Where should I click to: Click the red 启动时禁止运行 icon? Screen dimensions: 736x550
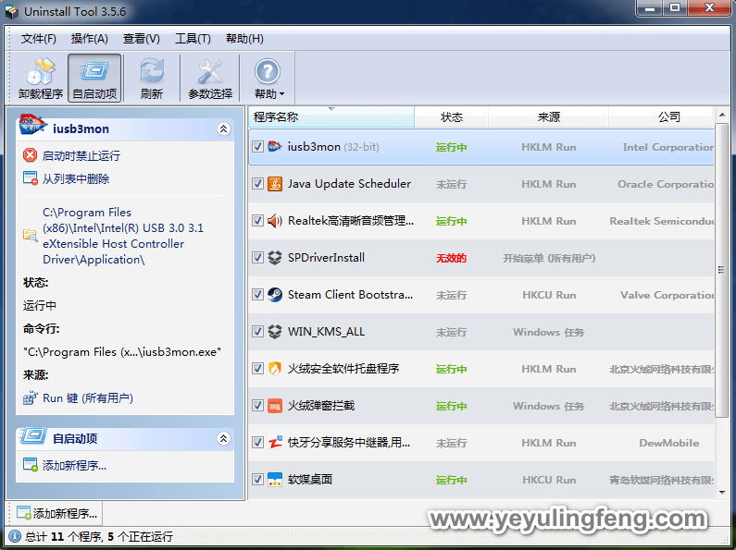click(x=30, y=155)
